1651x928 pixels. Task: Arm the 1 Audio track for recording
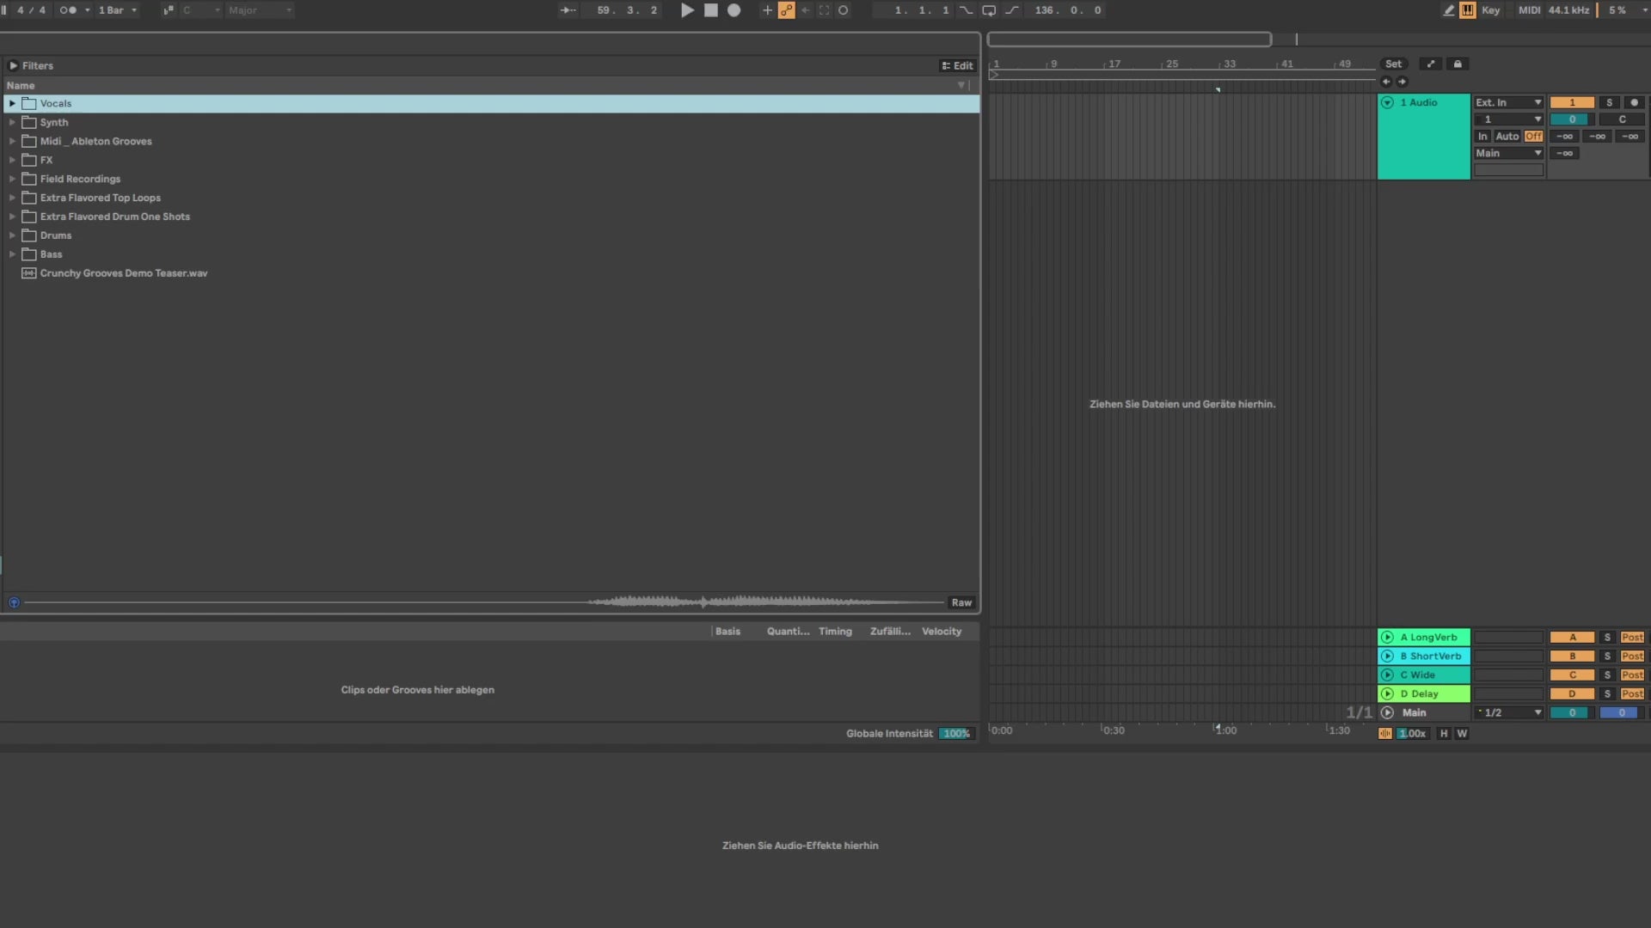point(1634,102)
